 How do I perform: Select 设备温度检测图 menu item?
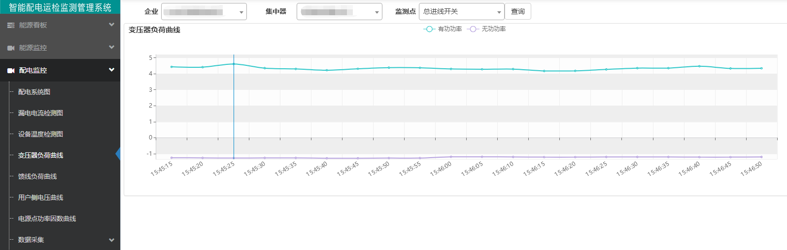coord(40,134)
